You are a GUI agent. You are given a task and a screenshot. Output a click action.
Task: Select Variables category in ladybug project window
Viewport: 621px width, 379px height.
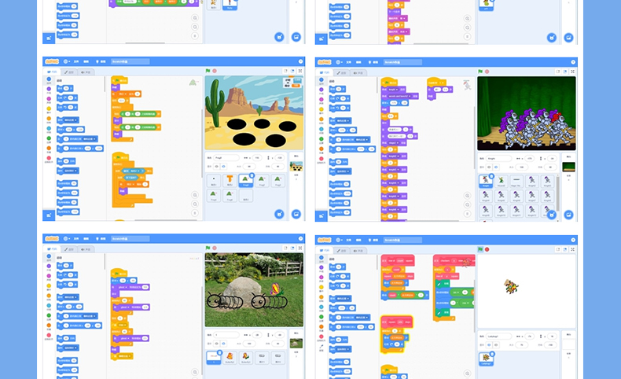pyautogui.click(x=322, y=327)
